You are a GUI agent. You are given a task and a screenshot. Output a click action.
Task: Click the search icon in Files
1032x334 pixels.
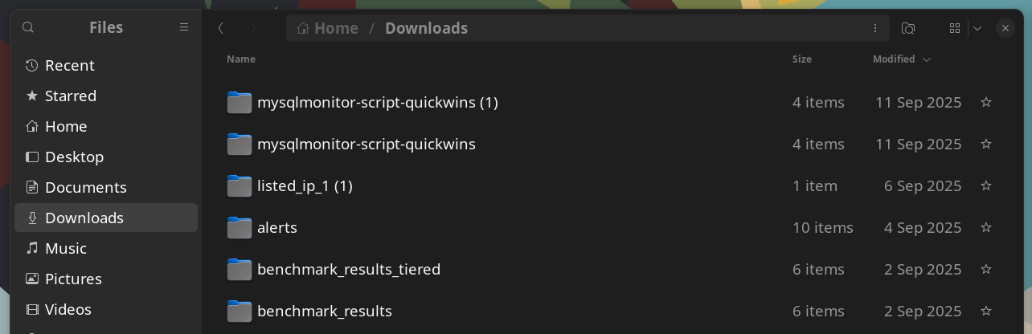(28, 28)
